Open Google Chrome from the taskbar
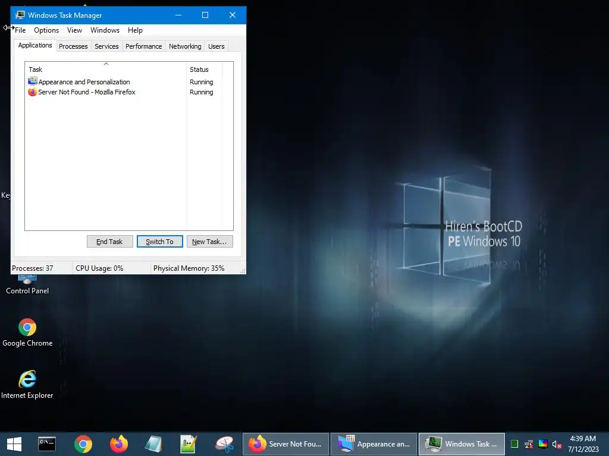Screen dimensions: 609x456 click(83, 444)
